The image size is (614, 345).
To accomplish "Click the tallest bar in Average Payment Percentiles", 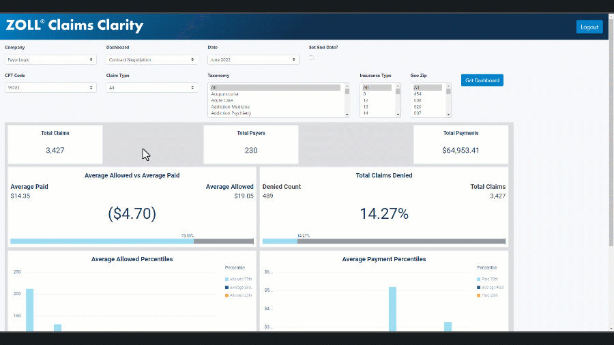I will (x=392, y=309).
